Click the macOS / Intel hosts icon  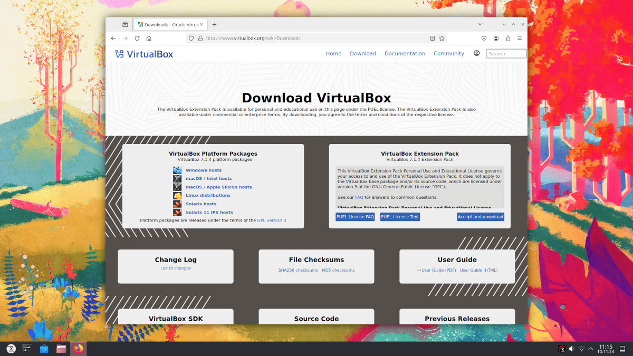(177, 179)
